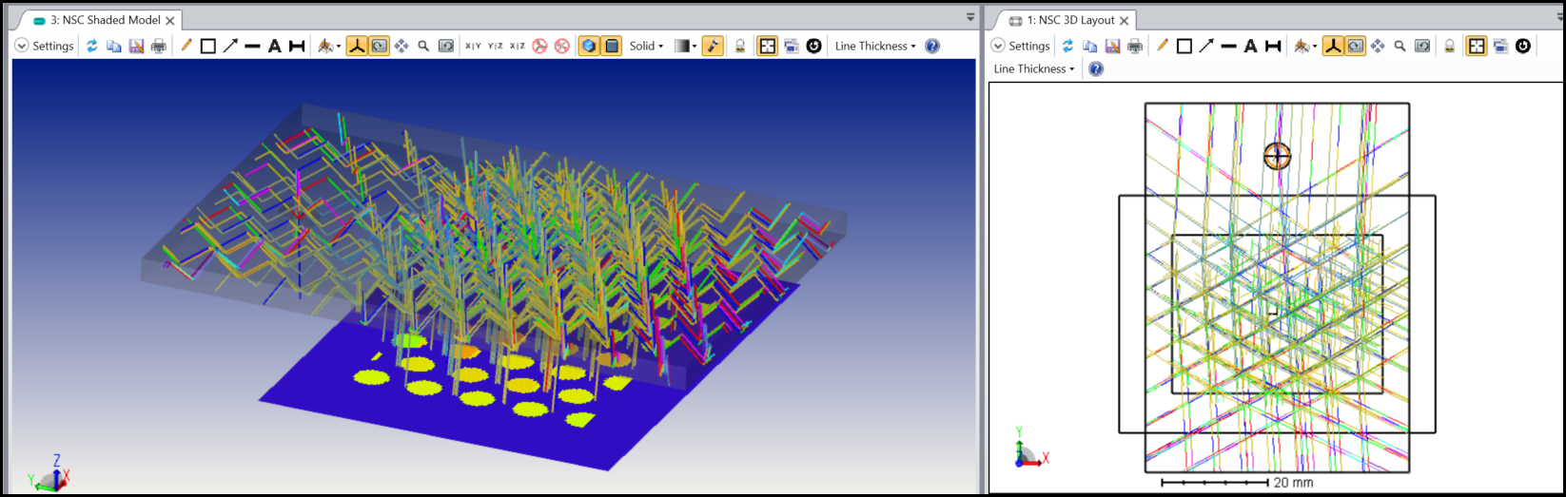Click the window cloning icon in Shaded Model
The height and width of the screenshot is (497, 1566).
click(792, 46)
